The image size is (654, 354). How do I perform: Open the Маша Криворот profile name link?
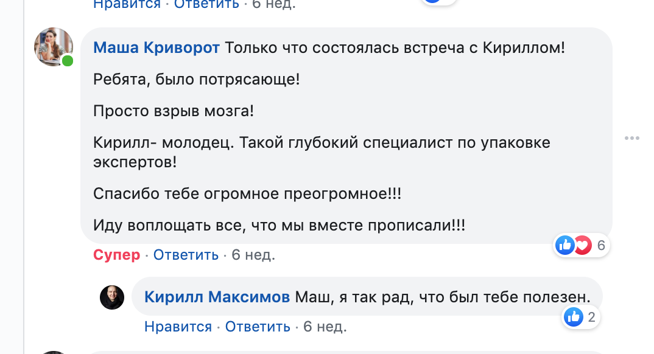pos(156,47)
